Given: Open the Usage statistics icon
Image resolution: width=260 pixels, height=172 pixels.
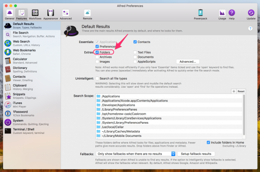Looking at the screenshot, I should coord(222,13).
